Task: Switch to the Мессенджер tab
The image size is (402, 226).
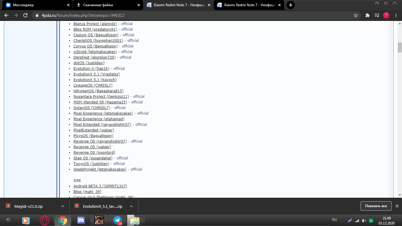Action: [x=38, y=5]
